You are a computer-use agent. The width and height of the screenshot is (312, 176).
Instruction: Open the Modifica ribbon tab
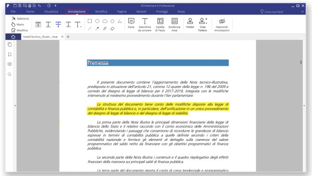click(101, 12)
